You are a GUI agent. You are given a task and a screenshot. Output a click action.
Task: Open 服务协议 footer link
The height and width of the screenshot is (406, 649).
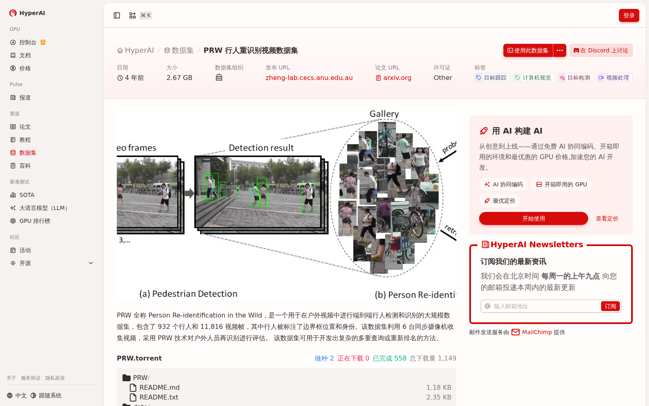[31, 378]
